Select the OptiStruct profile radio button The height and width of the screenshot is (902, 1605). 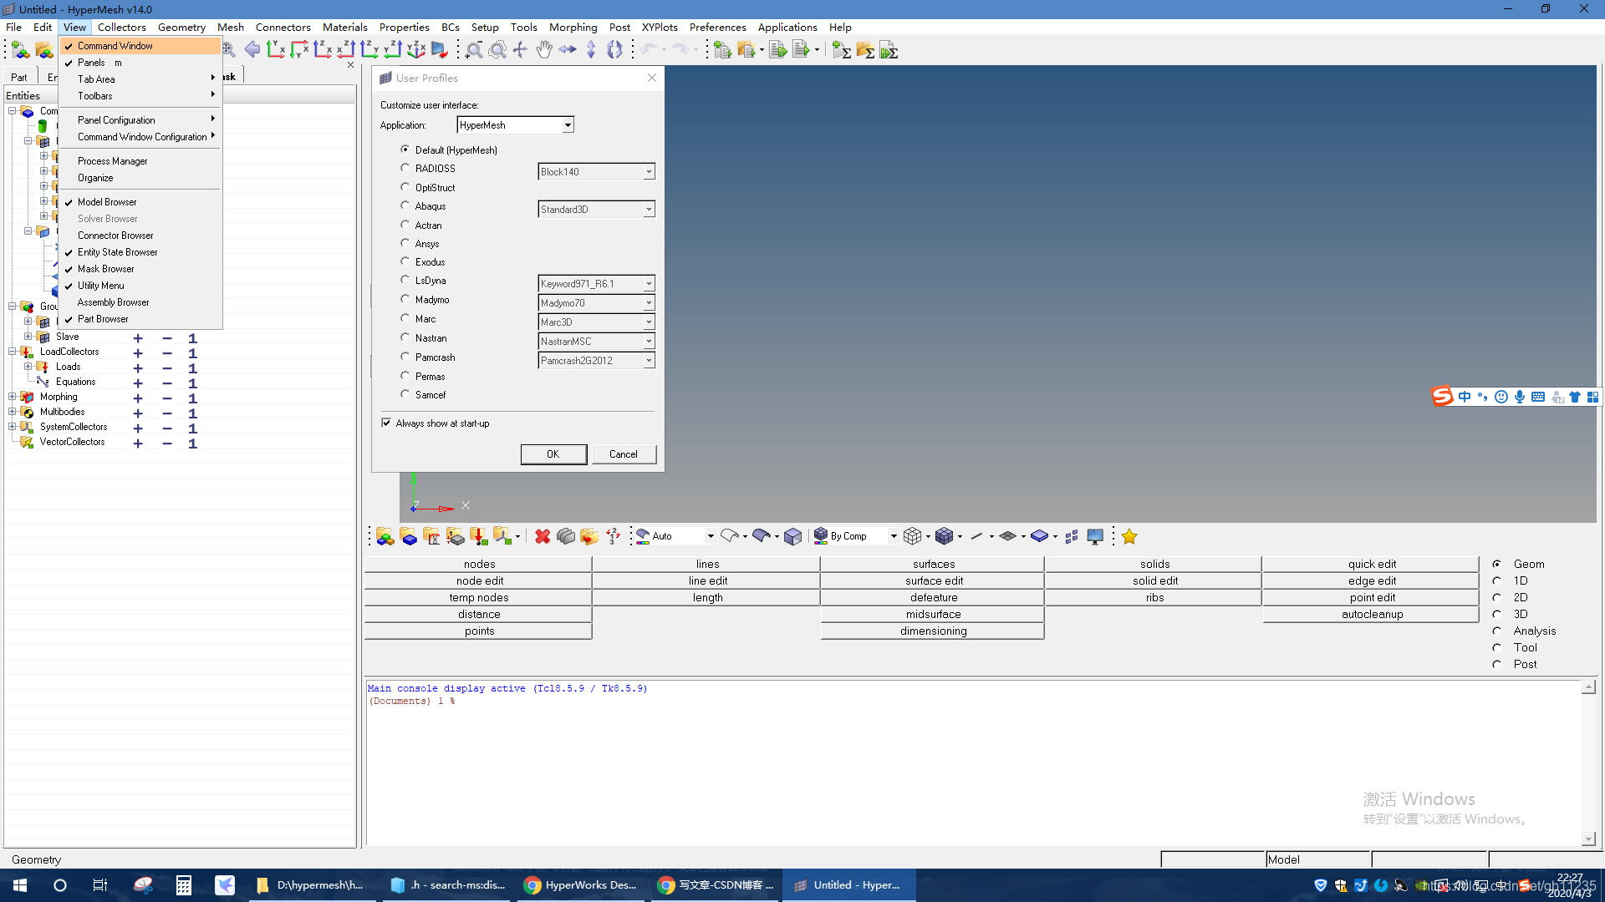pos(405,187)
